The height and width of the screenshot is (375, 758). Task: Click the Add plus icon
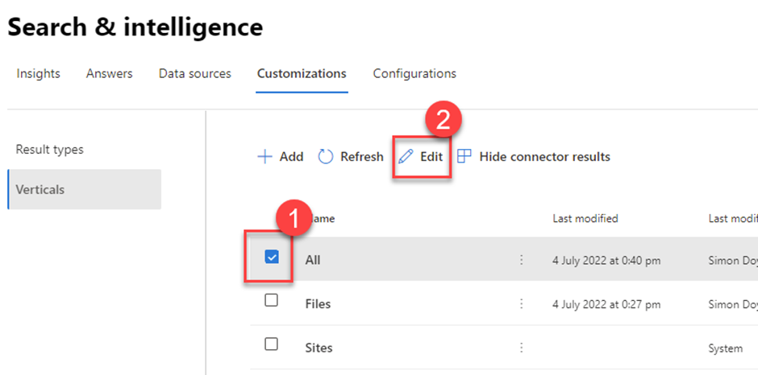264,157
